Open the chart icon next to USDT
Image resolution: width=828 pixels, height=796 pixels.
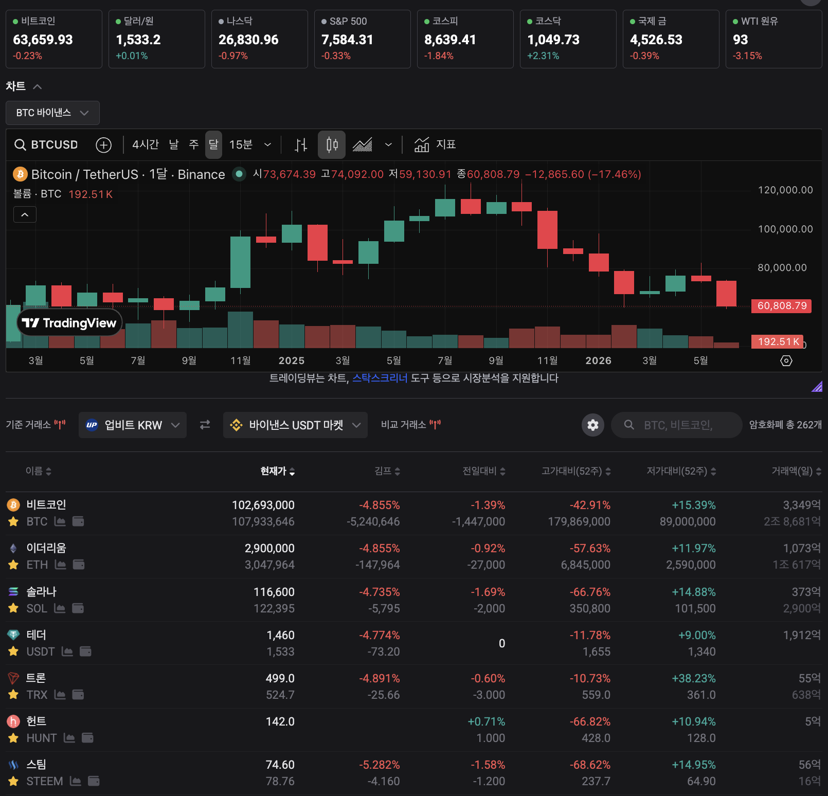(x=67, y=652)
